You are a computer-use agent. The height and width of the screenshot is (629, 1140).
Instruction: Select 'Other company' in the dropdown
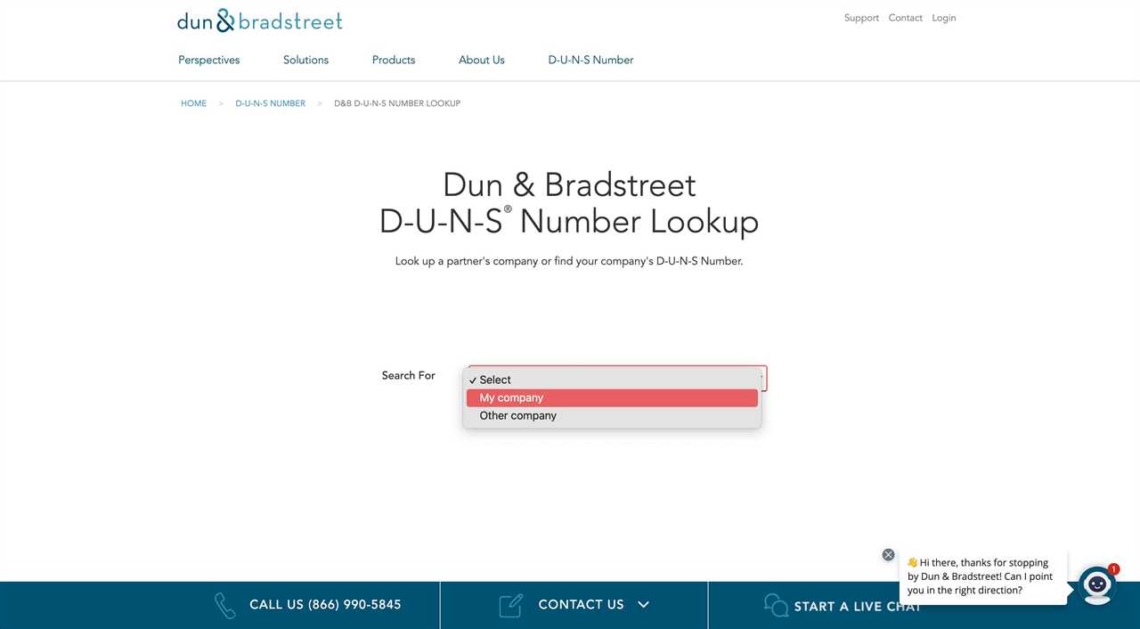[612, 415]
